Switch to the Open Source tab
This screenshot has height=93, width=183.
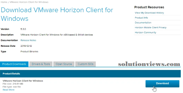click(x=64, y=64)
